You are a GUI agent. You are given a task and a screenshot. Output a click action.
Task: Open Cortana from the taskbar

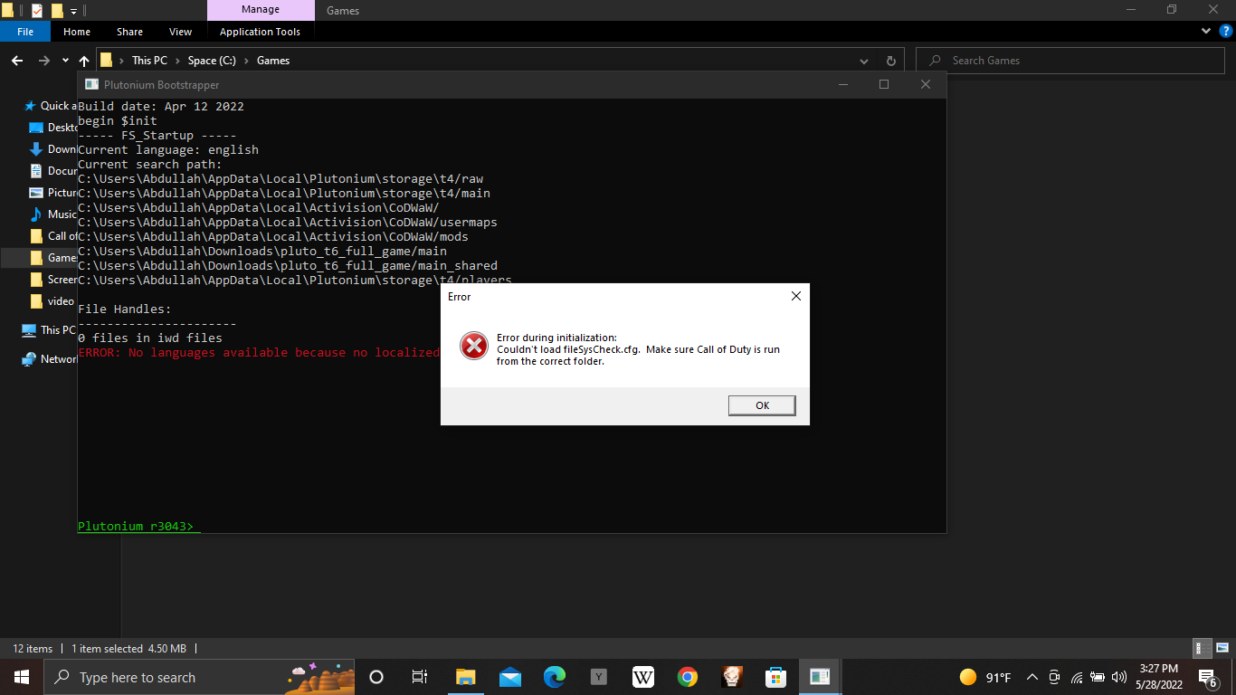(376, 677)
